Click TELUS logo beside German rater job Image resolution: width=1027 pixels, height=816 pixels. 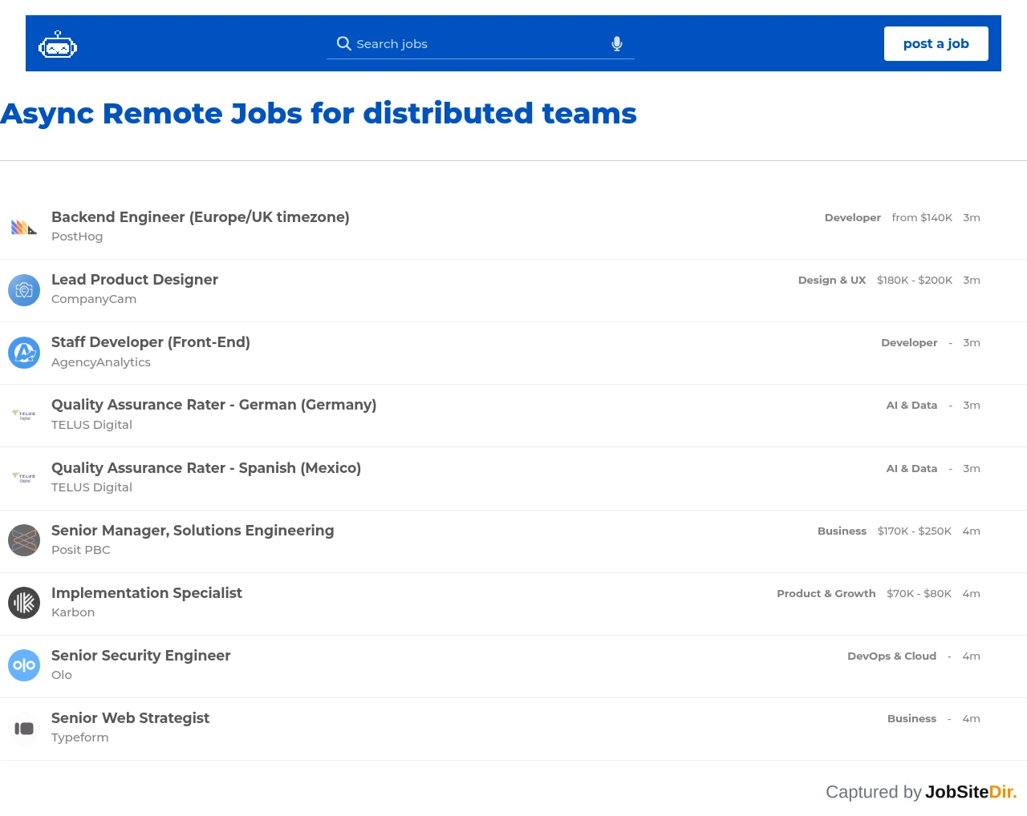click(24, 415)
